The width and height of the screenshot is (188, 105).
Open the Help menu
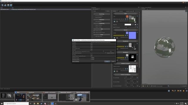coord(11,3)
